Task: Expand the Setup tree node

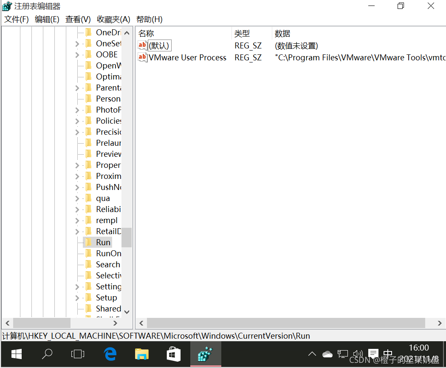Action: click(x=77, y=298)
